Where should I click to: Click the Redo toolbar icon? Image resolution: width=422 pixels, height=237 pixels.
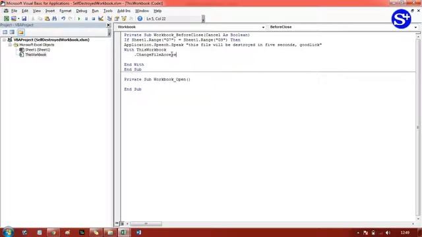(71, 18)
